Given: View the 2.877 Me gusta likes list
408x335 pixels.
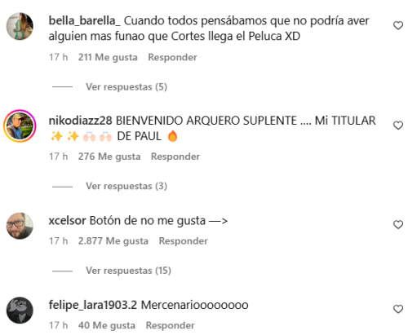Looking at the screenshot, I should (113, 241).
